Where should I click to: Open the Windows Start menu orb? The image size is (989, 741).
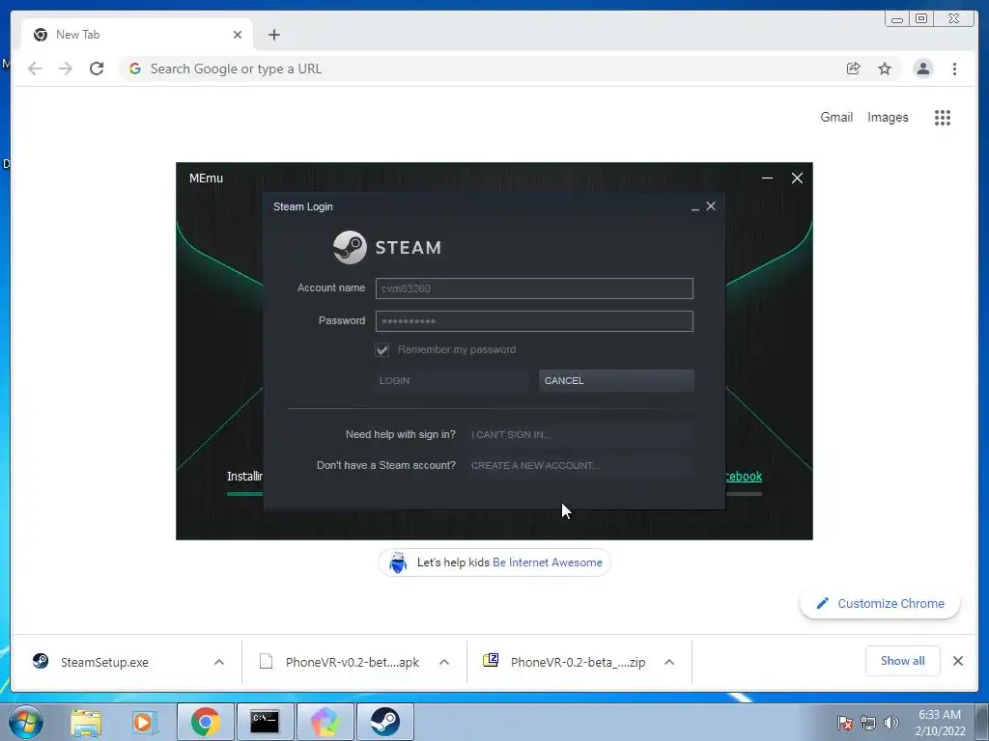click(26, 722)
